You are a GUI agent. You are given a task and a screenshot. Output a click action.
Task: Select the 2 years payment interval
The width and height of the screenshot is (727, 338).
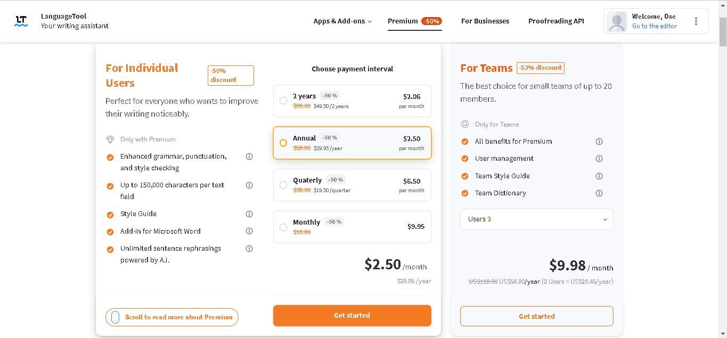[x=283, y=101]
